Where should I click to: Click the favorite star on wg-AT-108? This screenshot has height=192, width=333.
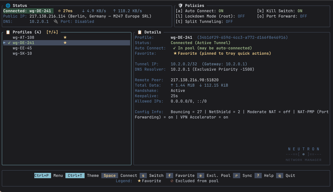(x=65, y=37)
